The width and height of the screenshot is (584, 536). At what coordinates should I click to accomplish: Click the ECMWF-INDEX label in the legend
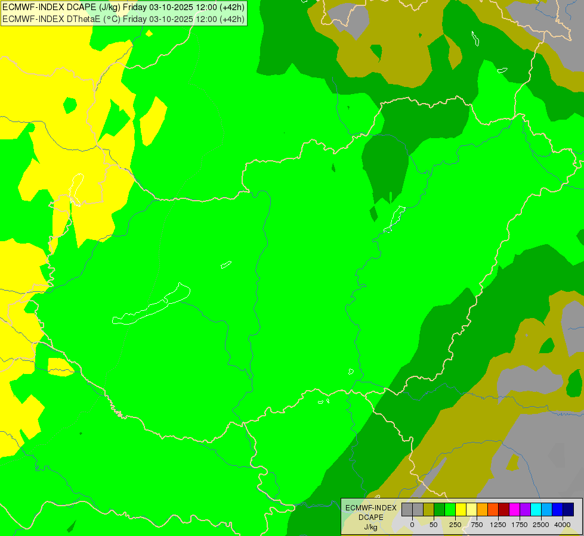tap(371, 508)
